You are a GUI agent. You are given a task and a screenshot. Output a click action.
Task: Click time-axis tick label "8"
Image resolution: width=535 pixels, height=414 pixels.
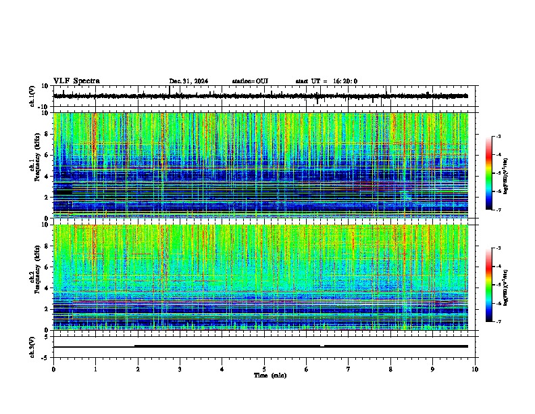point(390,369)
